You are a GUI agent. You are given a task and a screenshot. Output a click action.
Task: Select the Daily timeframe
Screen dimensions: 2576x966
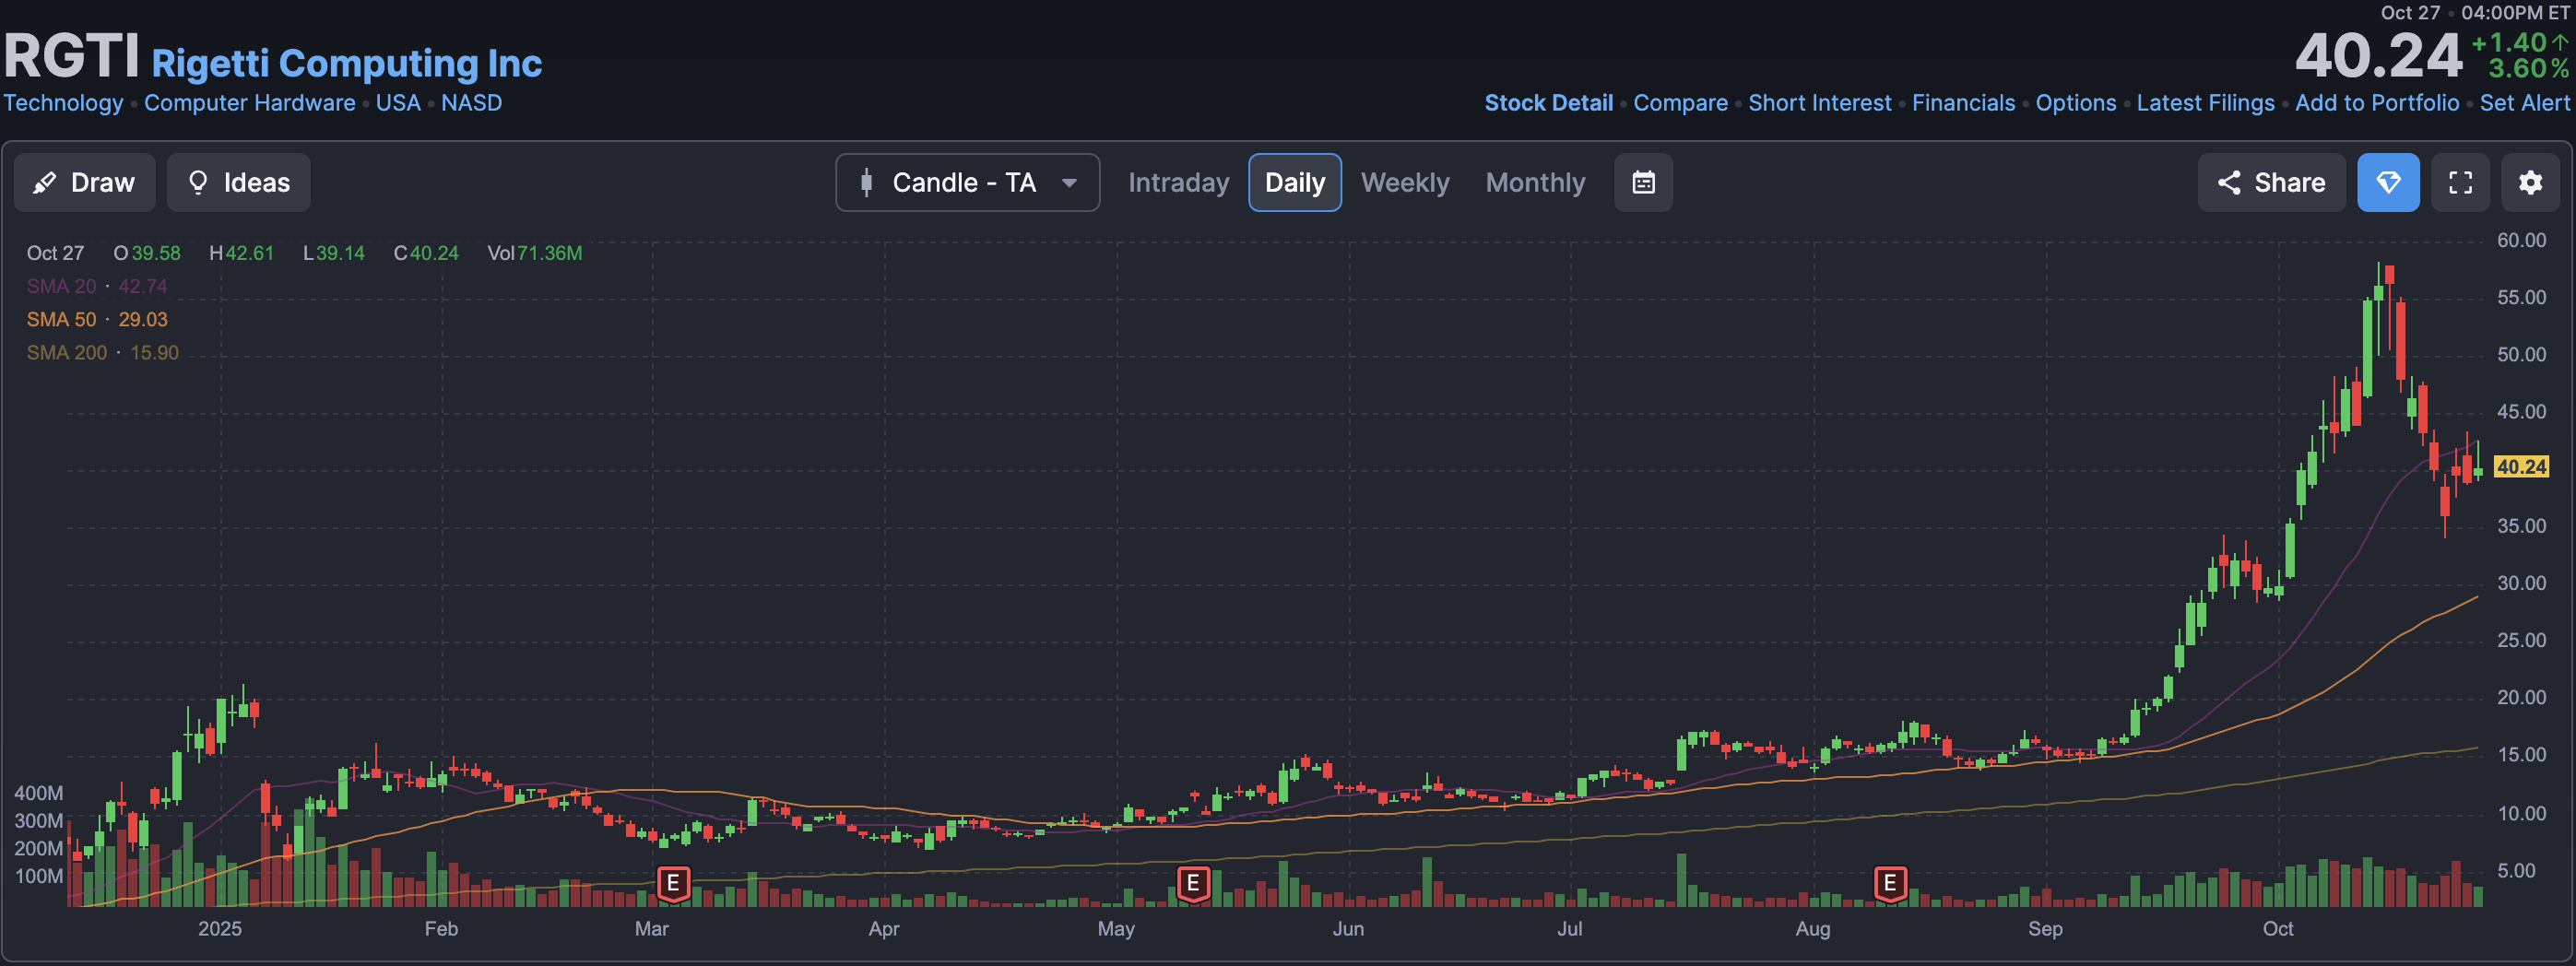click(x=1294, y=182)
